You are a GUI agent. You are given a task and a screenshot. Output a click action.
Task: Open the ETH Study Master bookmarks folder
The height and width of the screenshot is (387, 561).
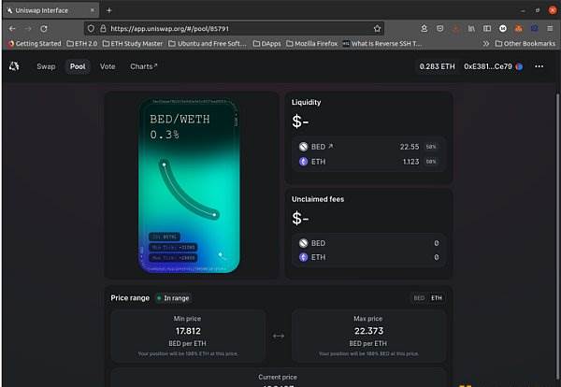point(133,44)
